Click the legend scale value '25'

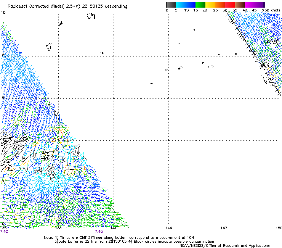215,10
